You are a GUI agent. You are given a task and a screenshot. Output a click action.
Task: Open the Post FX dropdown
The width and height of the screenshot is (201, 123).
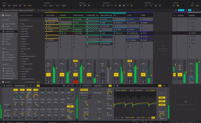point(86,98)
